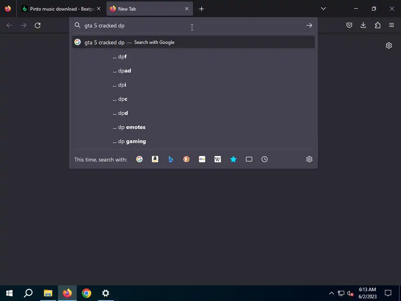Open Windows Settings from taskbar
The width and height of the screenshot is (401, 301).
pyautogui.click(x=106, y=293)
